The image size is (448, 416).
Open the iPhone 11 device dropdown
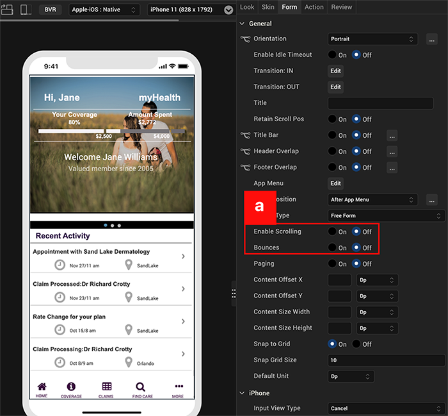pos(191,10)
